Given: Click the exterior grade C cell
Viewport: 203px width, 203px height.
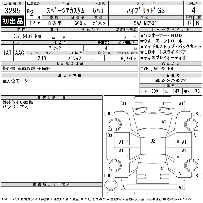Looking at the screenshot, I should 189,23.
